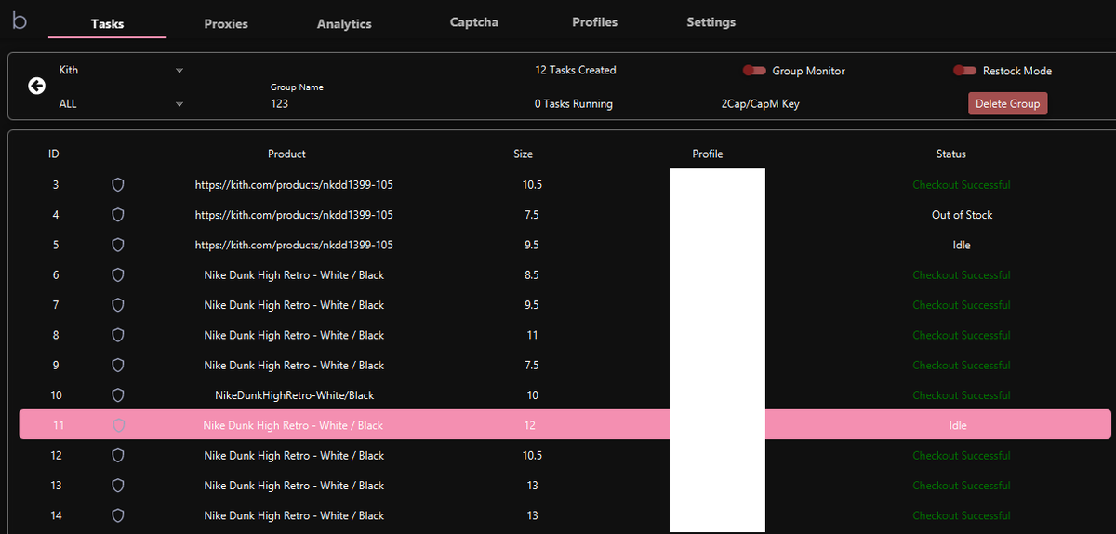
Task: Click the Product column header
Action: [x=286, y=154]
